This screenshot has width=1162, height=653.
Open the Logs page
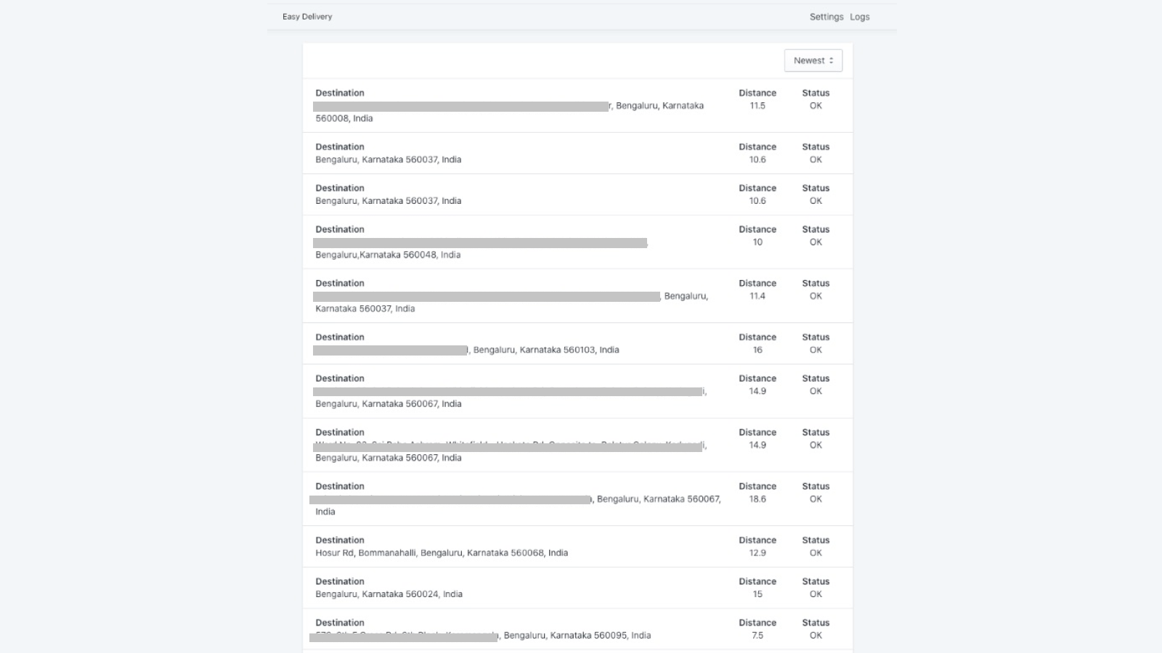click(860, 16)
